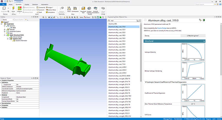Open the Name filter dropdown in Outline
222x120 pixels.
13,20
